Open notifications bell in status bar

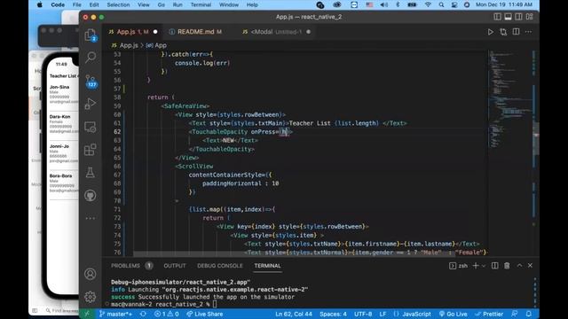[529, 314]
